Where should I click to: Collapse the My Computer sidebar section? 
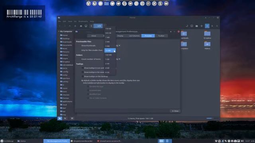pyautogui.click(x=59, y=31)
